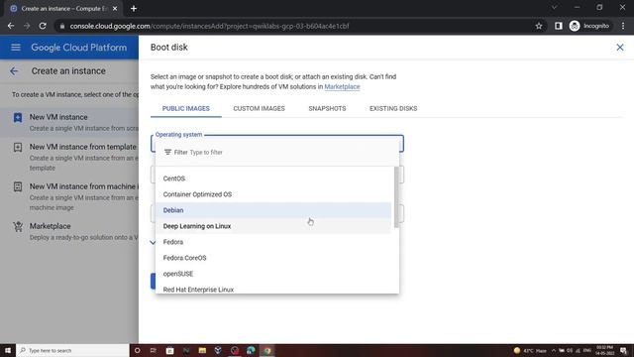Reload the browser page

tap(43, 26)
